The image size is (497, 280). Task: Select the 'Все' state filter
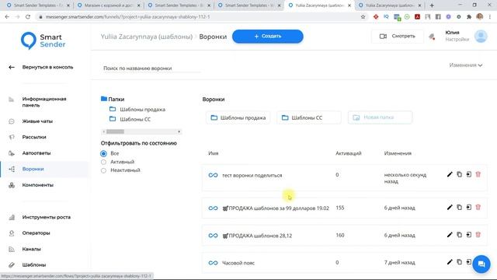pos(103,154)
